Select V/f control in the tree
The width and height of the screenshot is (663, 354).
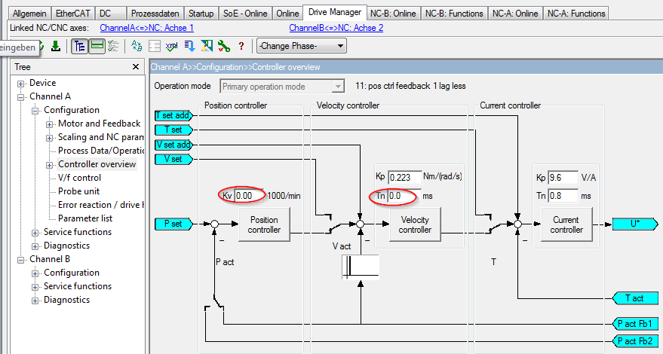(79, 178)
